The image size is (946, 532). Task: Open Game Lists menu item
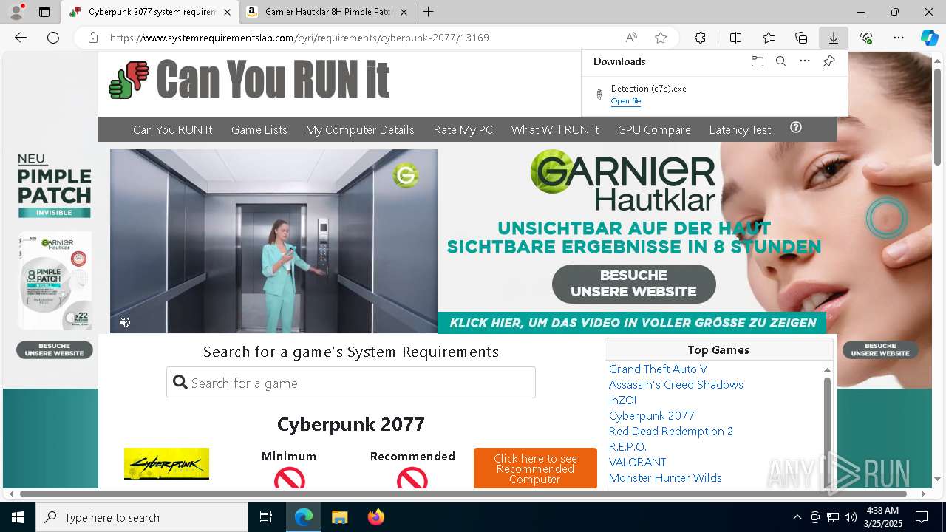tap(259, 129)
